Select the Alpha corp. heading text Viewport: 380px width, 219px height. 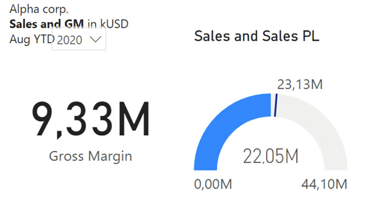39,9
